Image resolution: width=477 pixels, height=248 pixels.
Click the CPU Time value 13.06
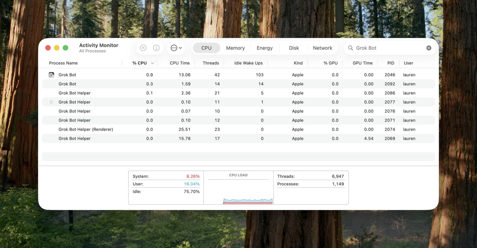185,75
